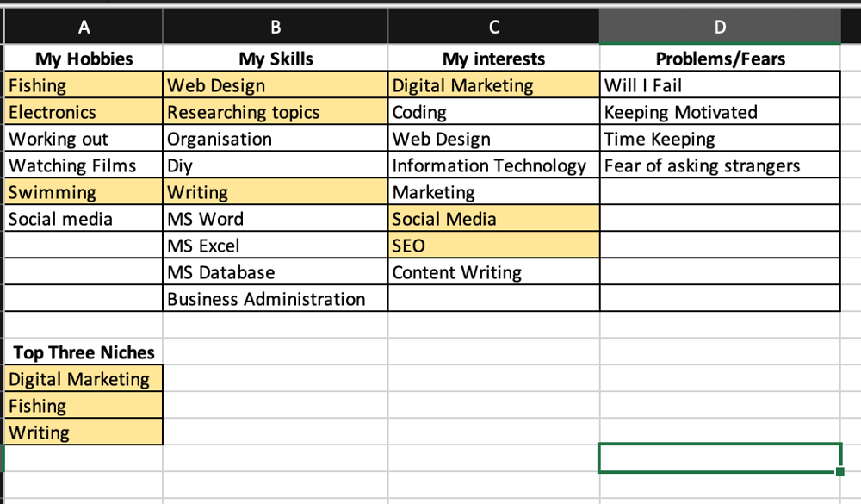Select the 'Web Design' cell under My Skills
861x504 pixels.
[x=276, y=84]
